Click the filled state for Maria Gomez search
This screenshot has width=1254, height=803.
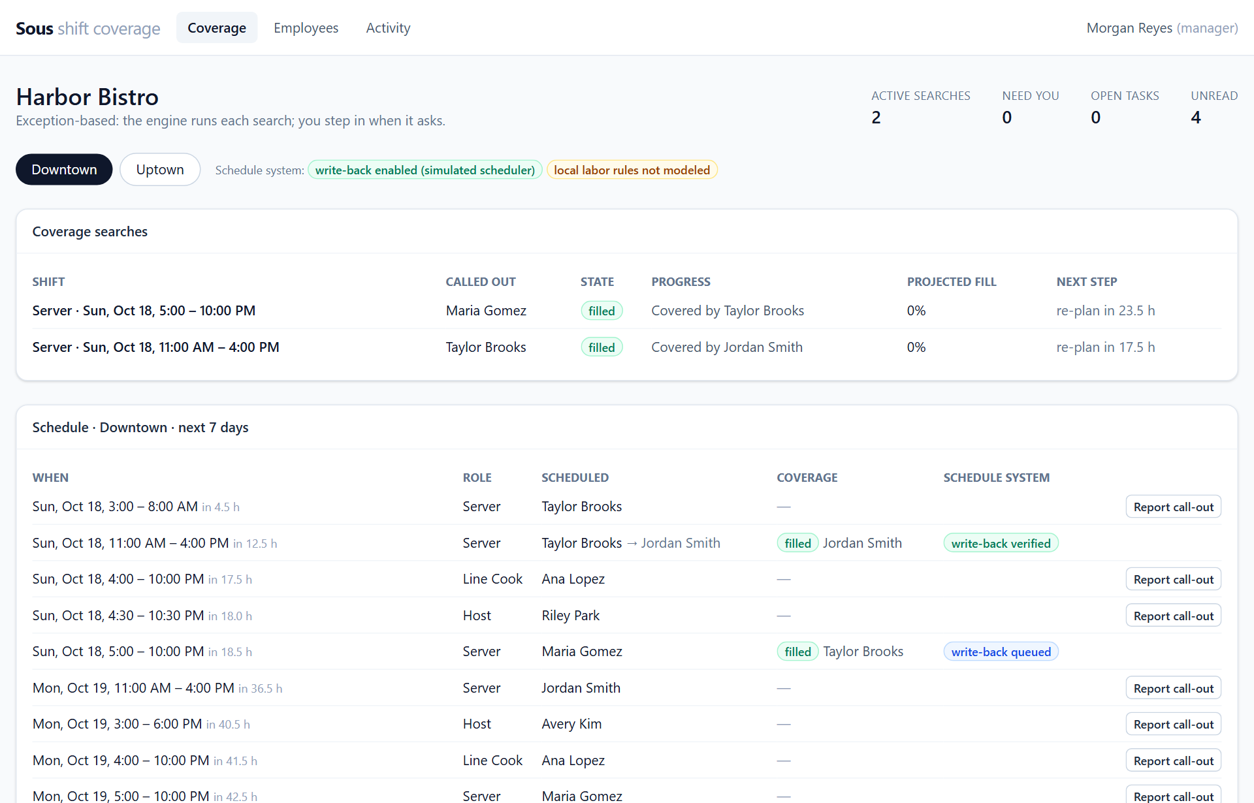[x=602, y=311]
